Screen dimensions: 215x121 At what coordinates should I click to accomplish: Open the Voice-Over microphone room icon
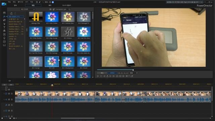(4, 38)
